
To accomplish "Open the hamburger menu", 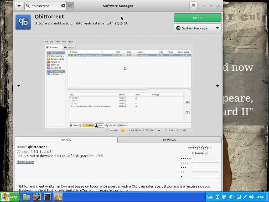I will click(x=193, y=6).
